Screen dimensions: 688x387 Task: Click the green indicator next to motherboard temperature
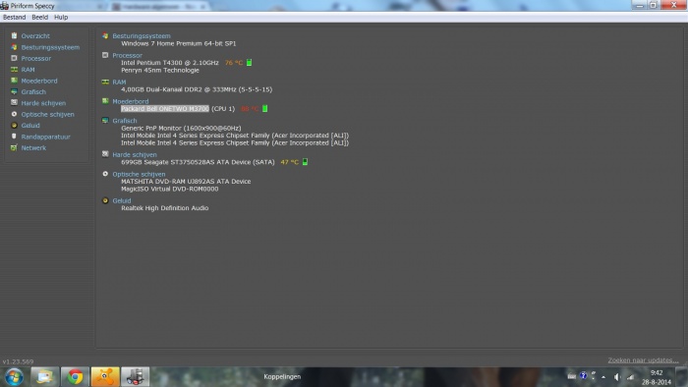[265, 108]
